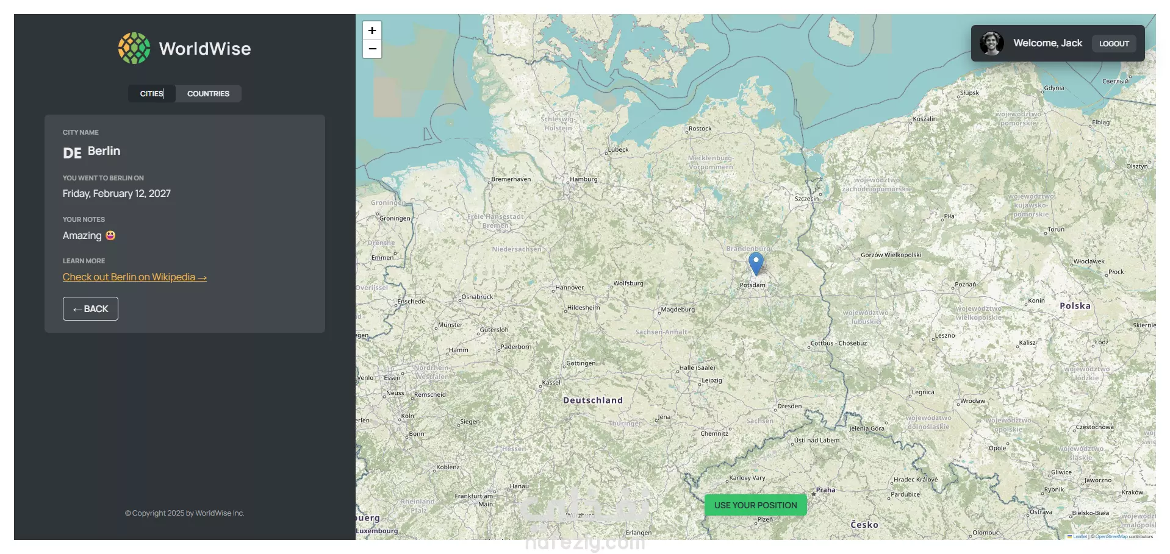Click the WorldWise globe logo icon
This screenshot has height=554, width=1170.
[x=134, y=48]
